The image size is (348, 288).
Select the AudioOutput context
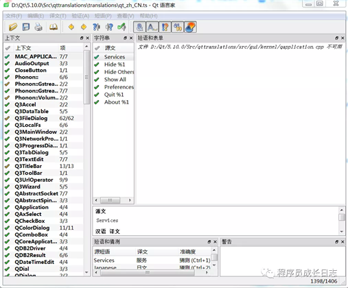pyautogui.click(x=43, y=63)
